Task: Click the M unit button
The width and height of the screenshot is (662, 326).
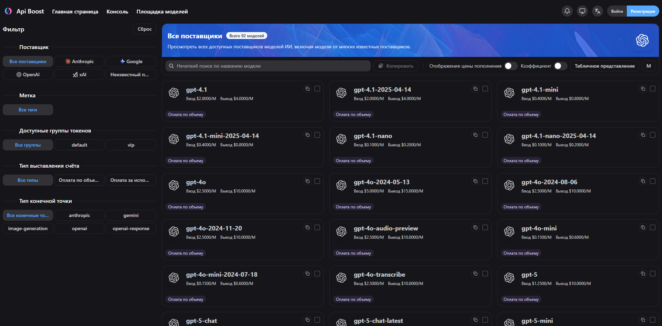Action: pyautogui.click(x=649, y=66)
